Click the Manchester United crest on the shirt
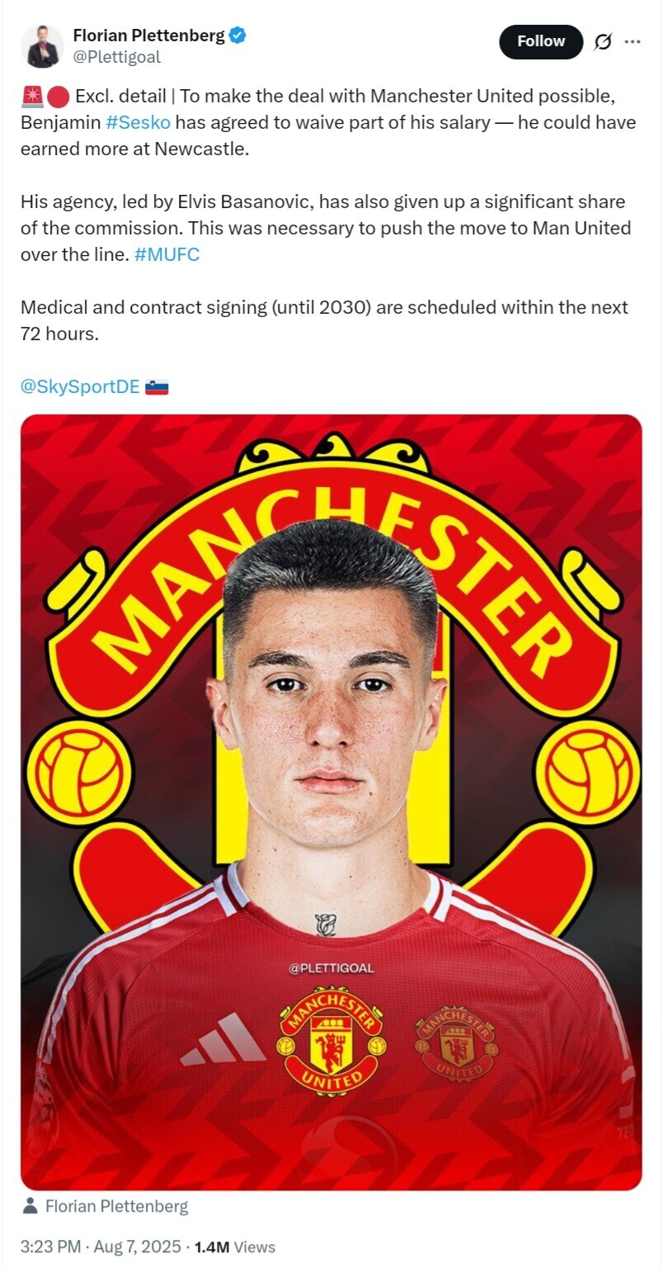The width and height of the screenshot is (663, 1268). click(x=331, y=1039)
